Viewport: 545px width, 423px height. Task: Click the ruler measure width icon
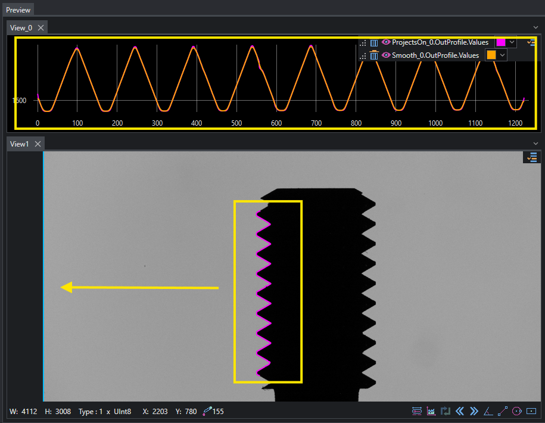point(417,412)
